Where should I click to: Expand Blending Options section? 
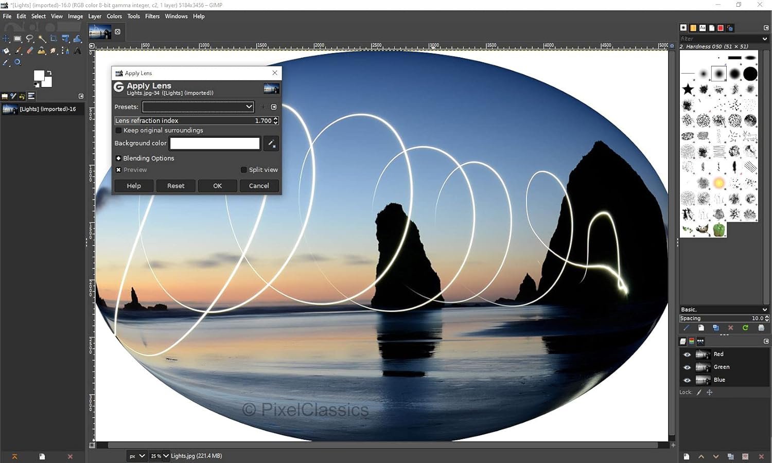[118, 158]
